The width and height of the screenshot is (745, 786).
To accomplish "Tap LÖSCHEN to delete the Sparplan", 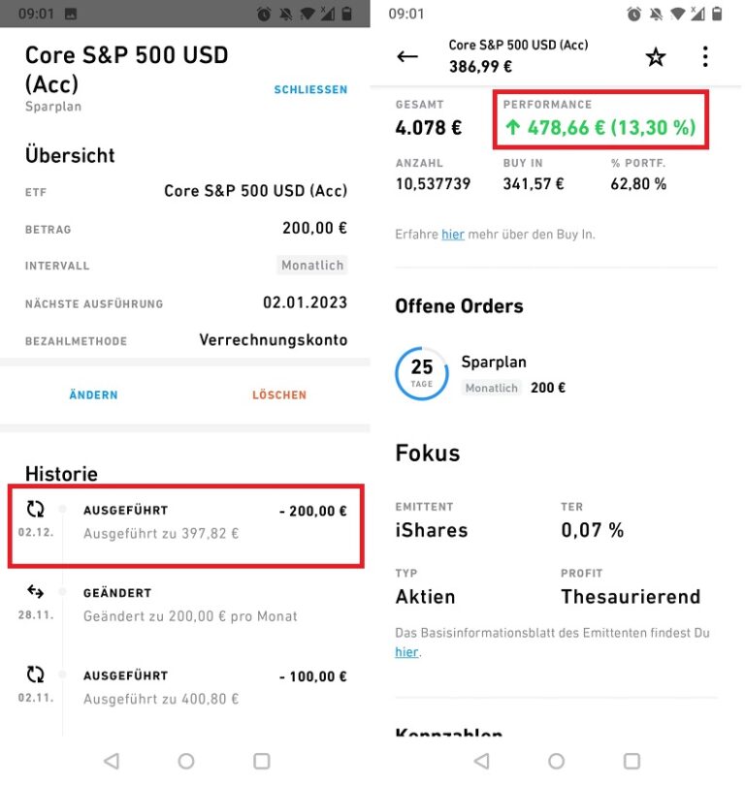I will [279, 394].
